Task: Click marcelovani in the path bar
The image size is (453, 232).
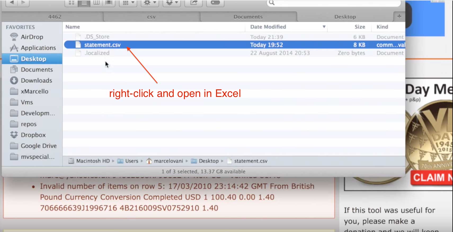Action: (165, 161)
